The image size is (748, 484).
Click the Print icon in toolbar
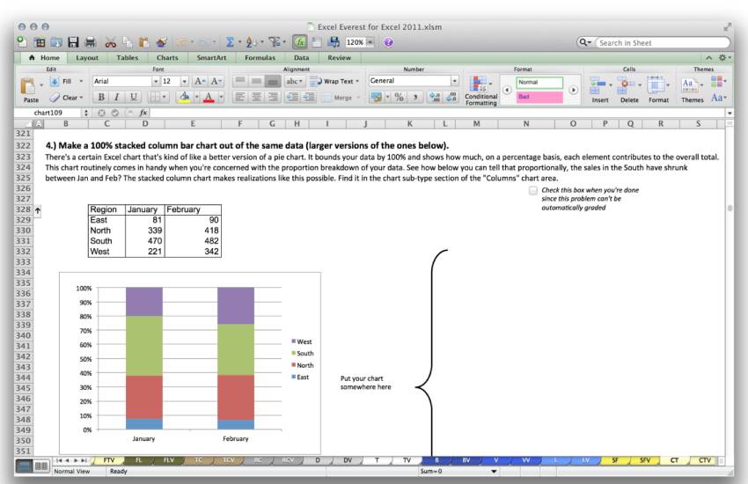[90, 42]
